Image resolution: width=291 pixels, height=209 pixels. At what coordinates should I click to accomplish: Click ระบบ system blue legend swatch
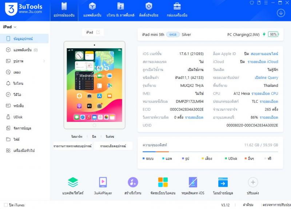143,158
